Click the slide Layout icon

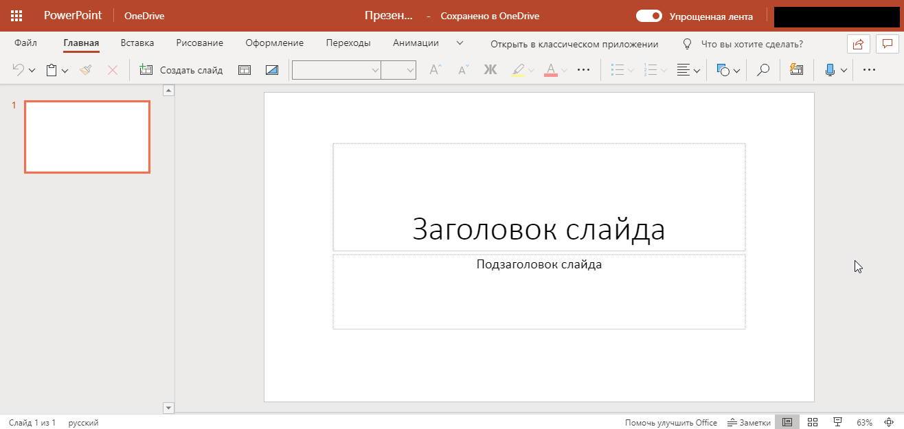[244, 70]
